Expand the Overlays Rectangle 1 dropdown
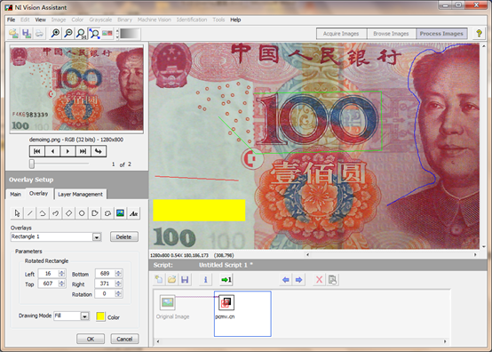 click(97, 237)
